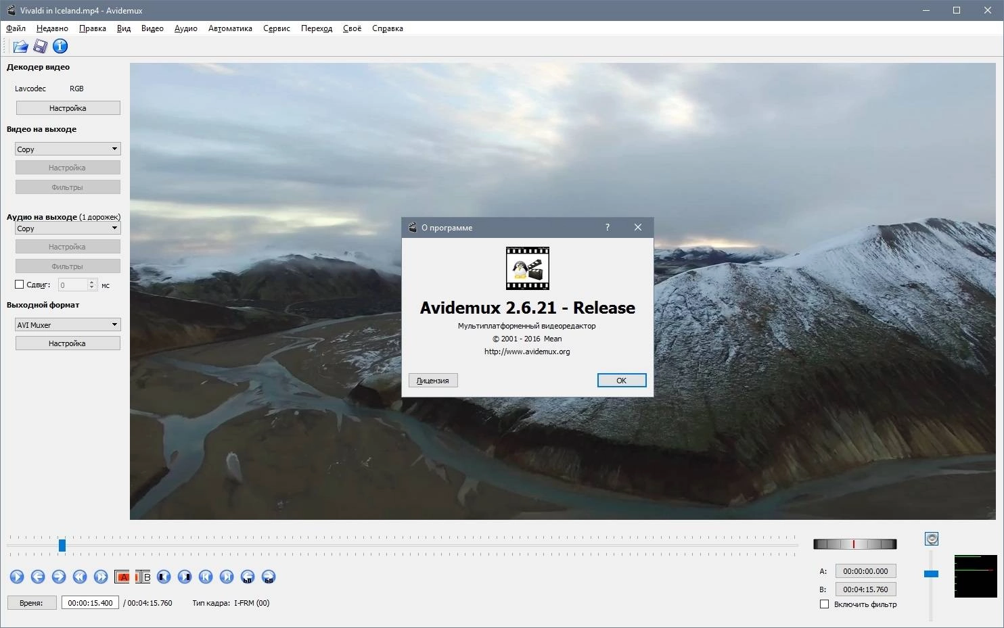Open the Автоматика menu

pyautogui.click(x=230, y=28)
